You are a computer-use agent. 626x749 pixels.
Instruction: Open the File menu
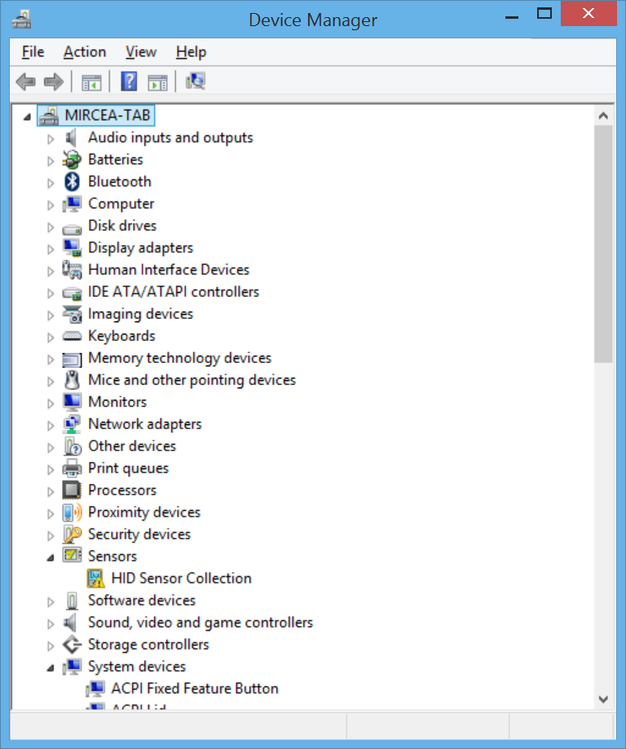[33, 52]
